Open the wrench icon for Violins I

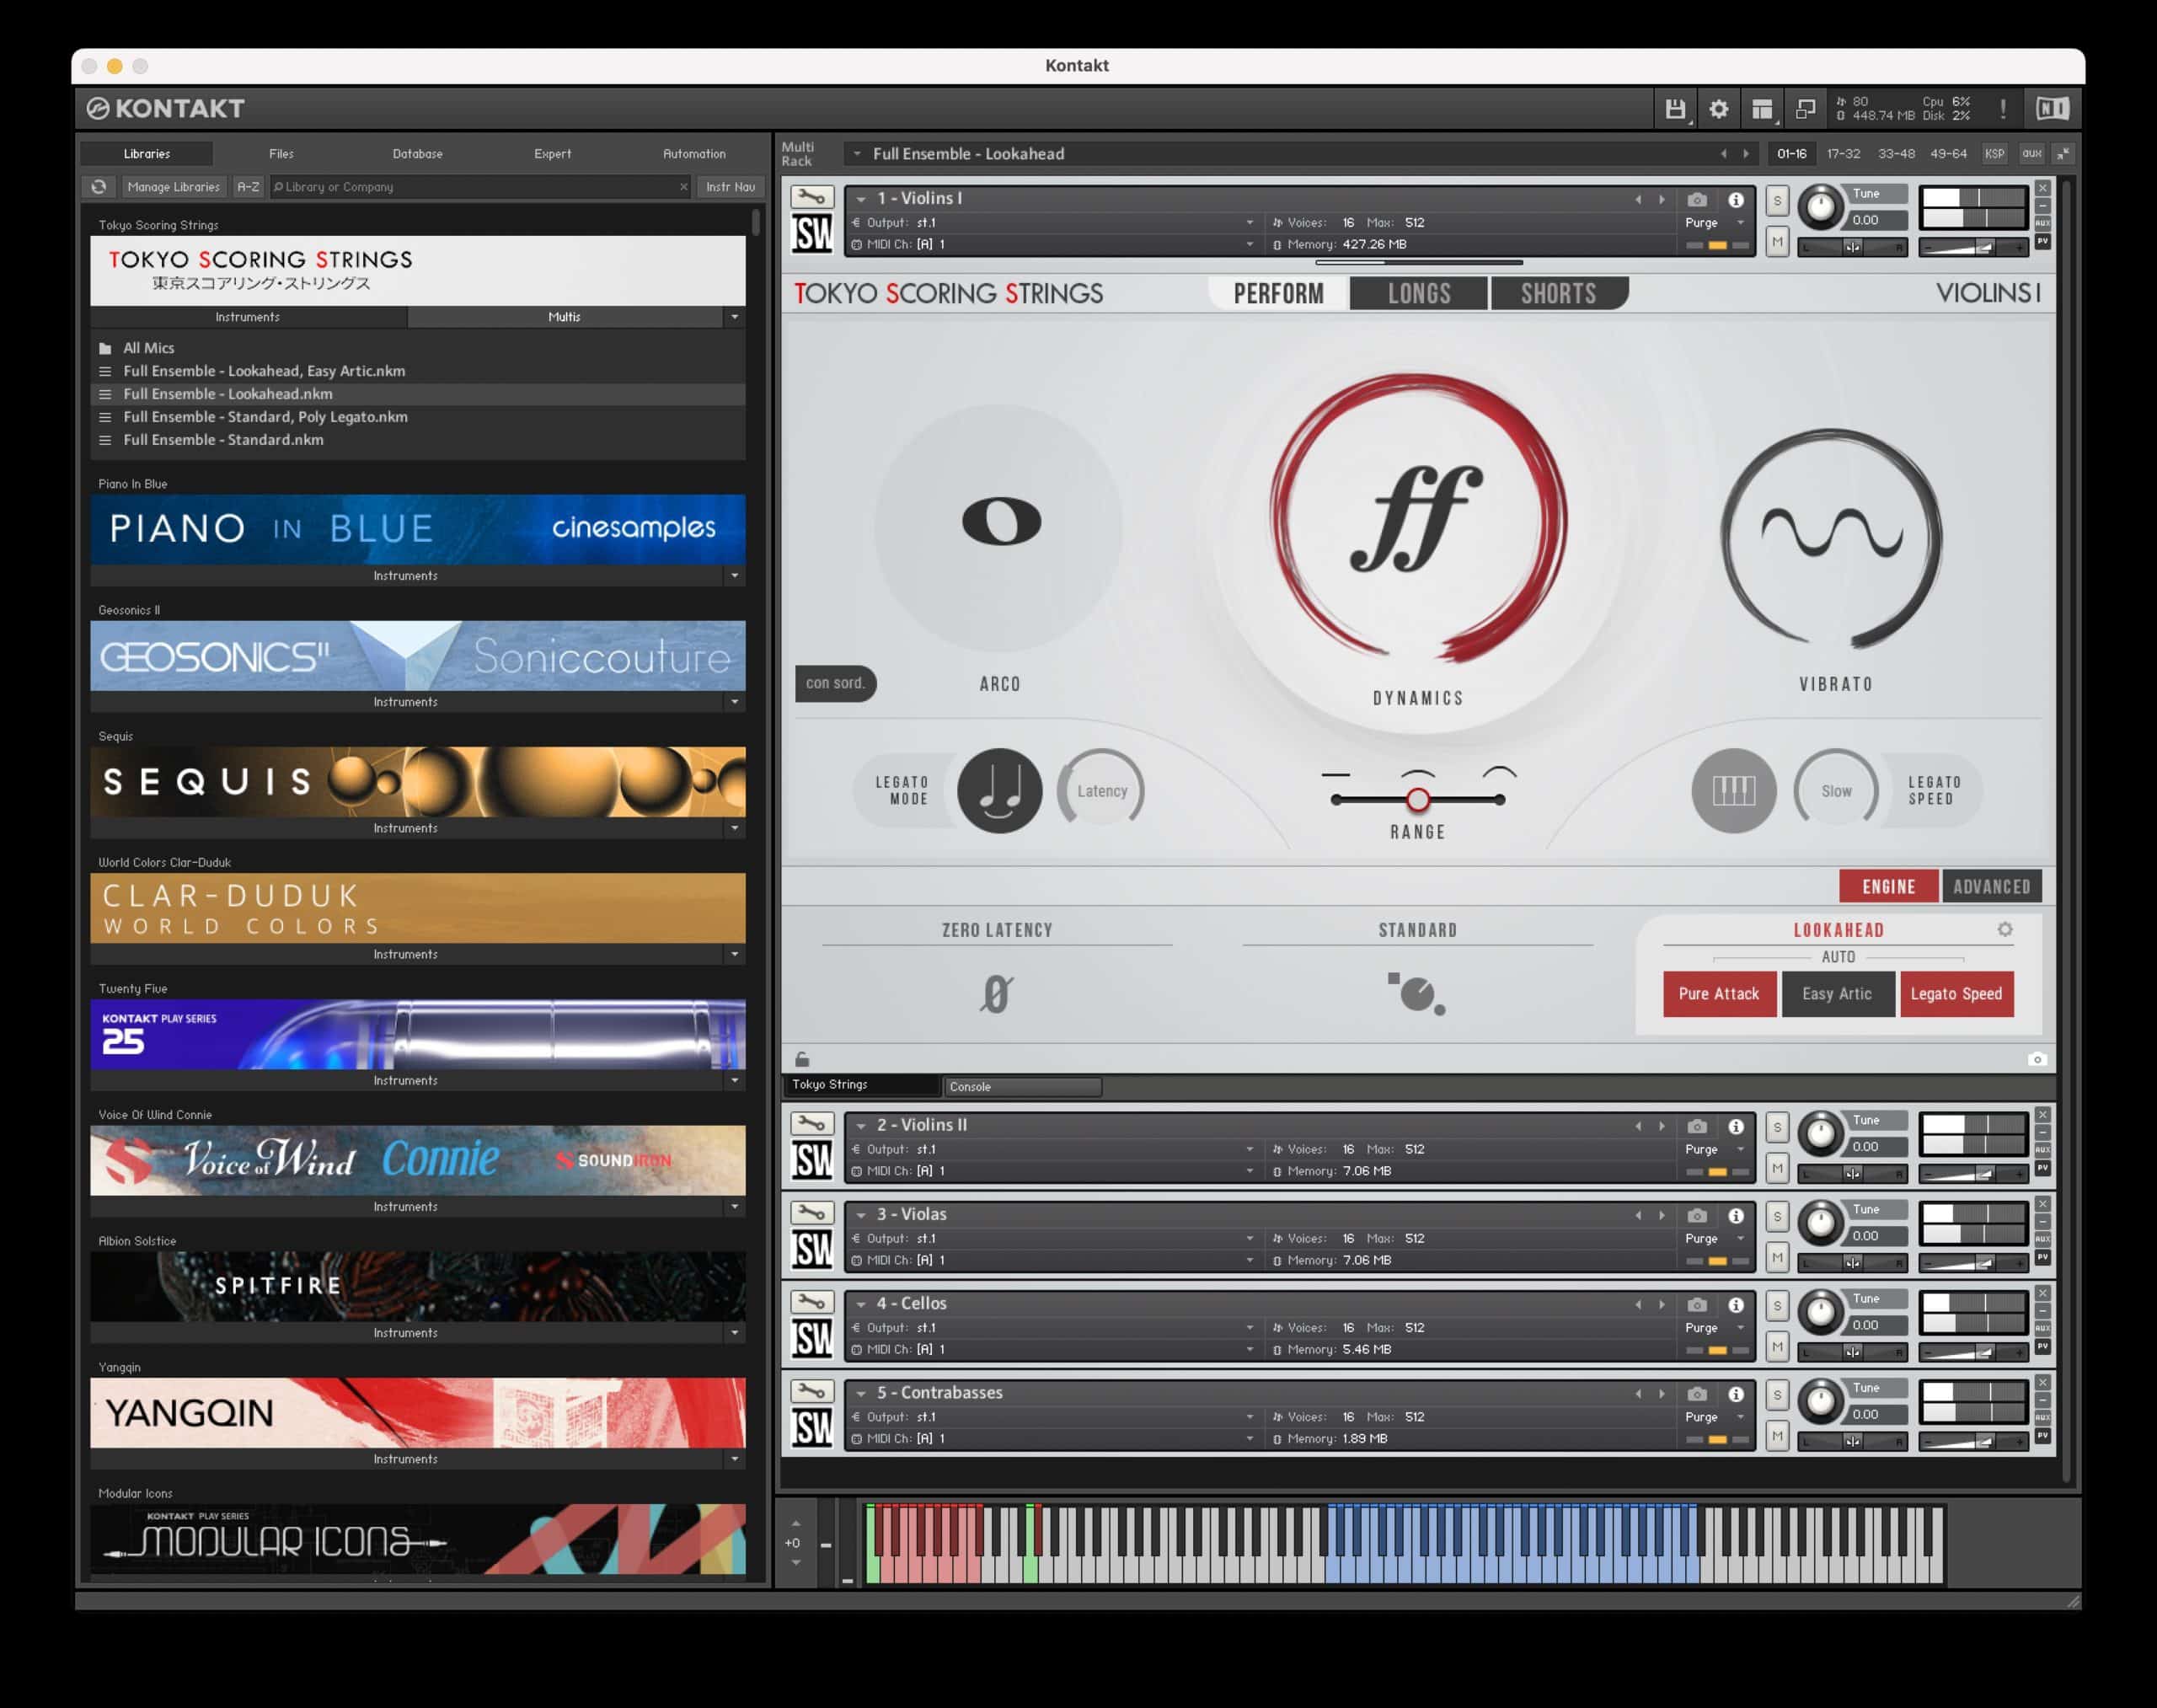tap(811, 197)
